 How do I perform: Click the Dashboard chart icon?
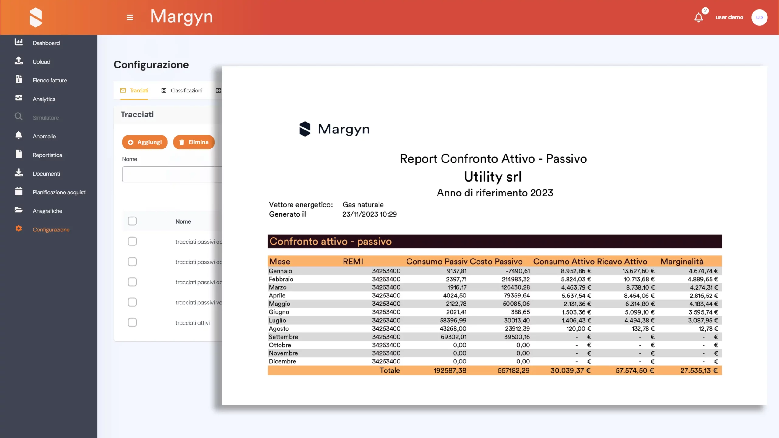click(x=19, y=42)
